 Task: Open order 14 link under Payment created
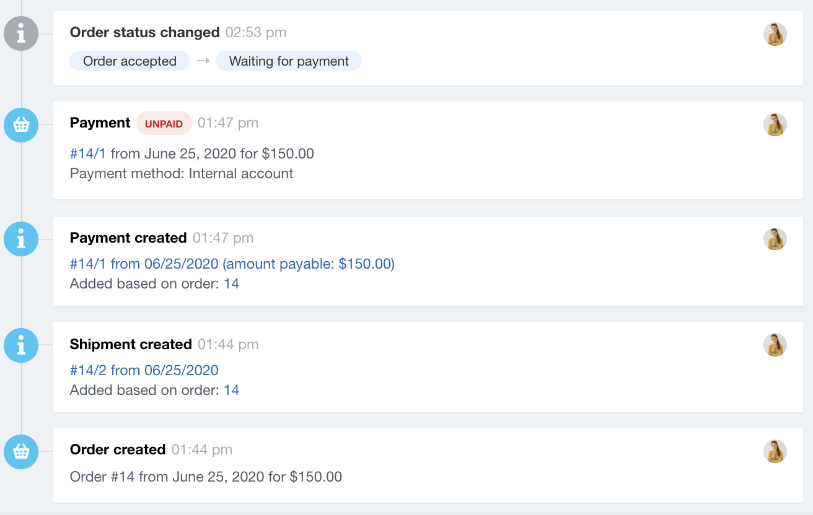click(x=232, y=283)
